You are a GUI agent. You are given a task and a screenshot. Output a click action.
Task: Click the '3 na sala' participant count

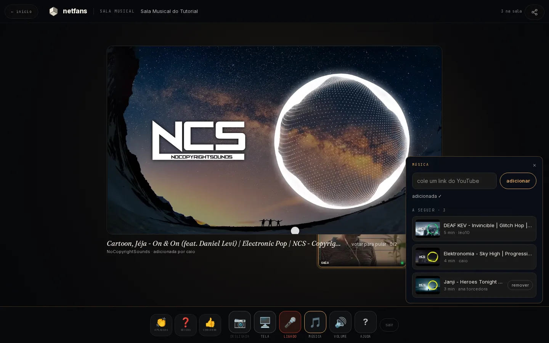pyautogui.click(x=511, y=11)
